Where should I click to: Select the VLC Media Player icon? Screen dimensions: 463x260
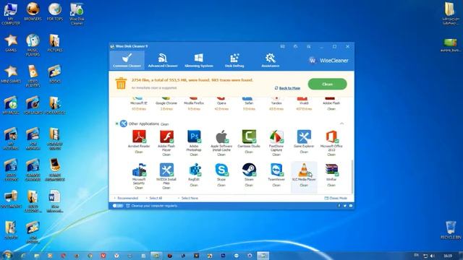304,170
